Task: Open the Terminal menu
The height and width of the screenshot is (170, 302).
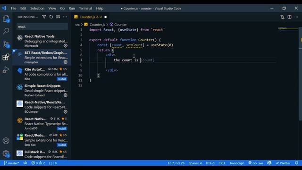Action: point(85,8)
